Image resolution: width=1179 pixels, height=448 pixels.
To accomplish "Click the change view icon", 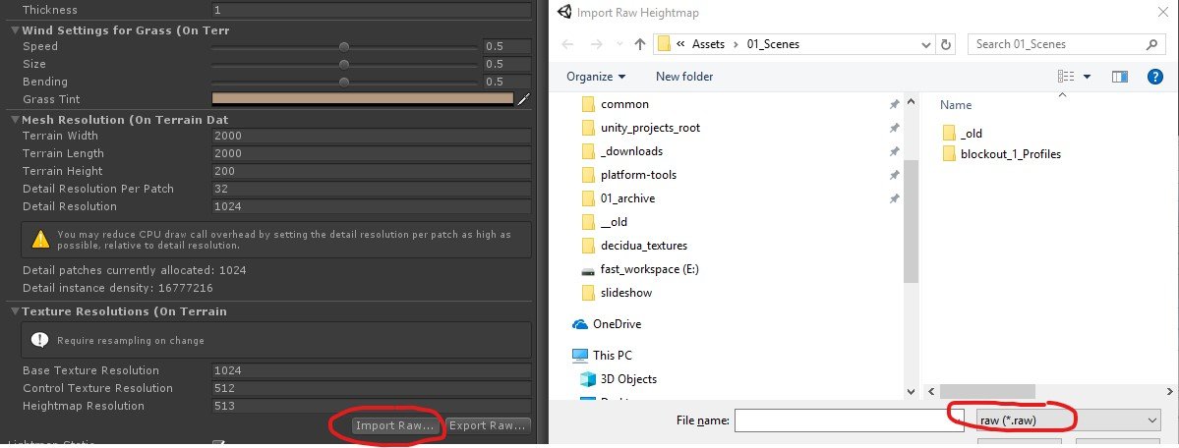I will click(x=1066, y=77).
